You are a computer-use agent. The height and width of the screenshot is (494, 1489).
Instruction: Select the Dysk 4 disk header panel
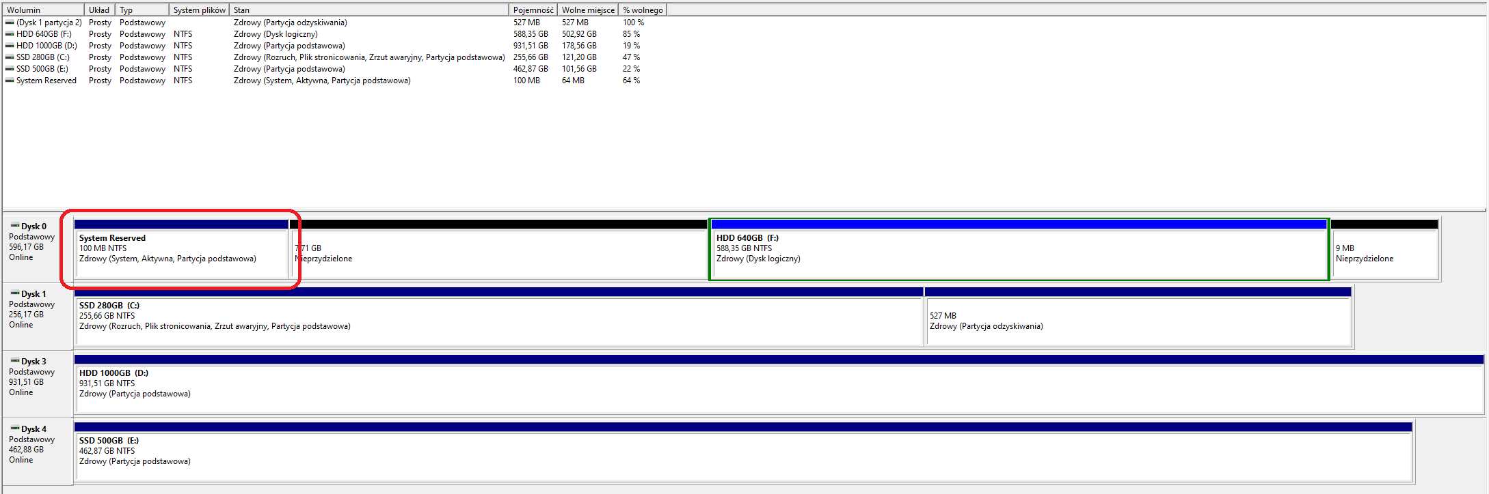pyautogui.click(x=38, y=451)
